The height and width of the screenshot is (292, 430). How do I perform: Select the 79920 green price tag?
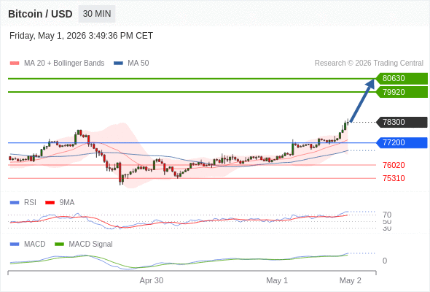coord(402,92)
